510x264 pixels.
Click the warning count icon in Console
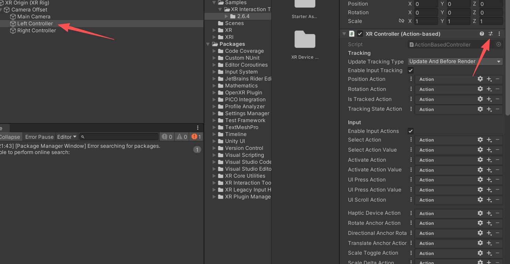point(181,136)
